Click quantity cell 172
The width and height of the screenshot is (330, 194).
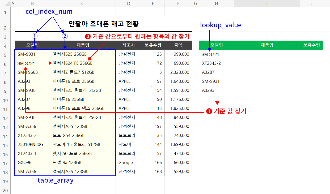[153, 63]
